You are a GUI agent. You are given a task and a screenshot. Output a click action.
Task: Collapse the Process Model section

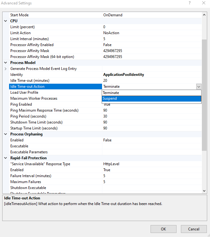pyautogui.click(x=6, y=63)
